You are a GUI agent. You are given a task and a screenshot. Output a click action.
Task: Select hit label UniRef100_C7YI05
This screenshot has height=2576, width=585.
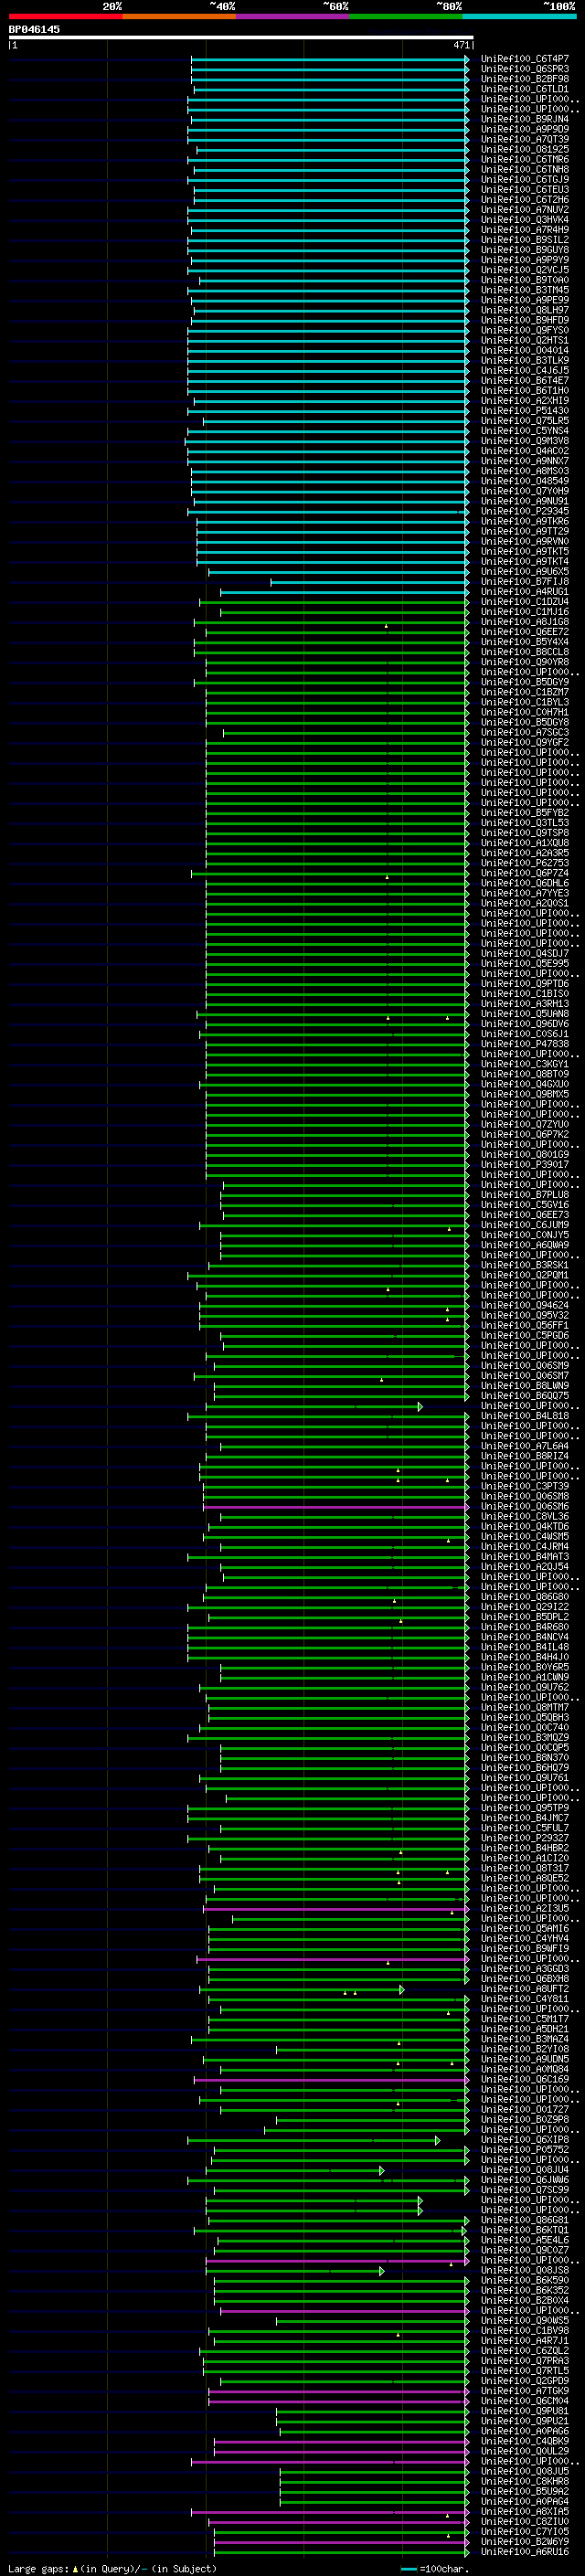525,2530
